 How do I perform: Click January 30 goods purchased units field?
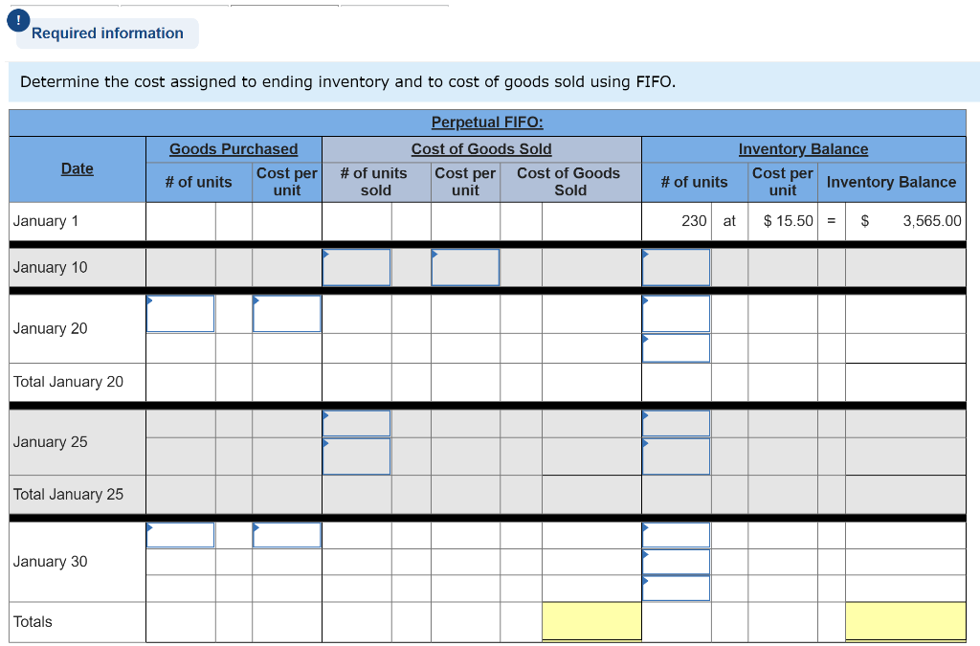180,535
